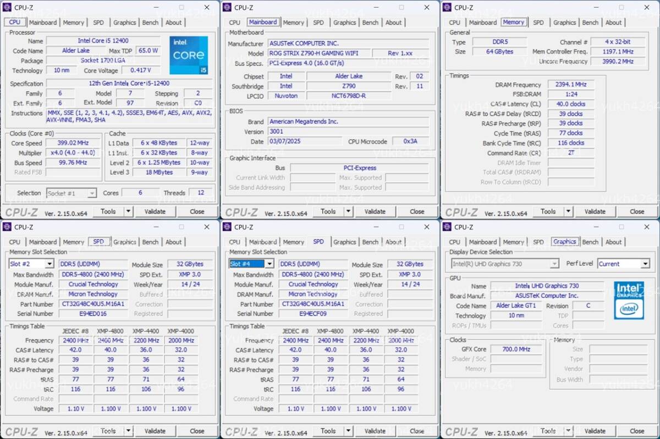This screenshot has height=439, width=660.
Task: Click CPU-Z title icon in Mainboard-tab window
Action: pos(227,8)
